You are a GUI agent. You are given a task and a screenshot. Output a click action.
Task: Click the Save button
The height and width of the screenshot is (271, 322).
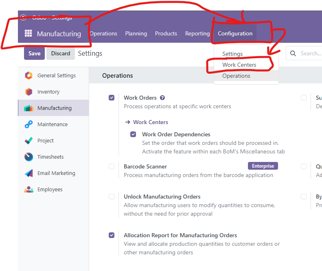pyautogui.click(x=34, y=53)
